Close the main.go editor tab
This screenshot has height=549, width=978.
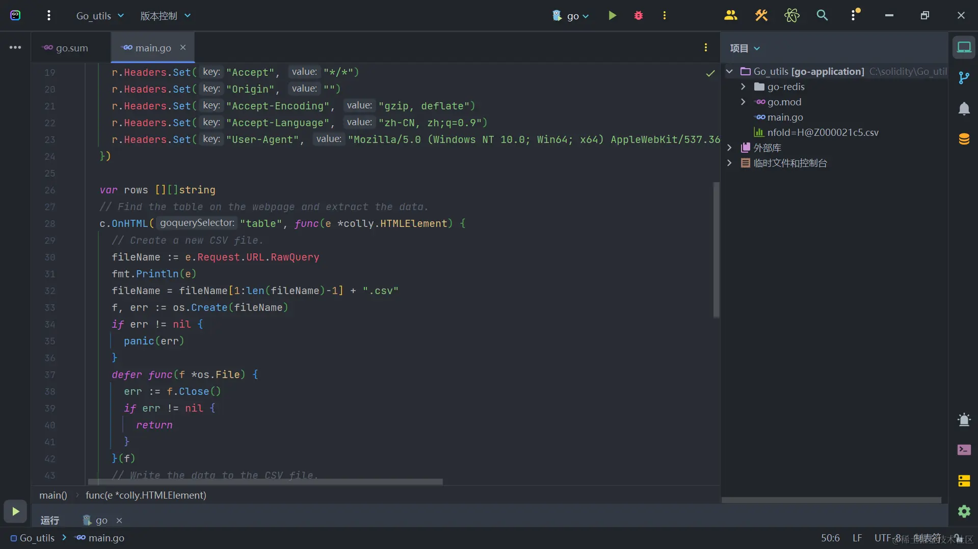point(183,47)
